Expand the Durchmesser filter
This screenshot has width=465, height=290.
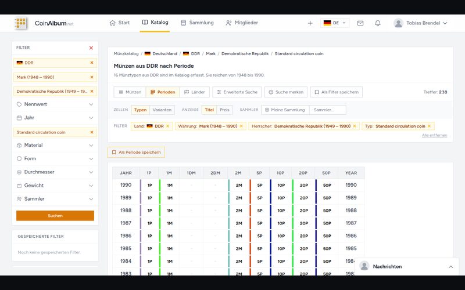point(55,172)
